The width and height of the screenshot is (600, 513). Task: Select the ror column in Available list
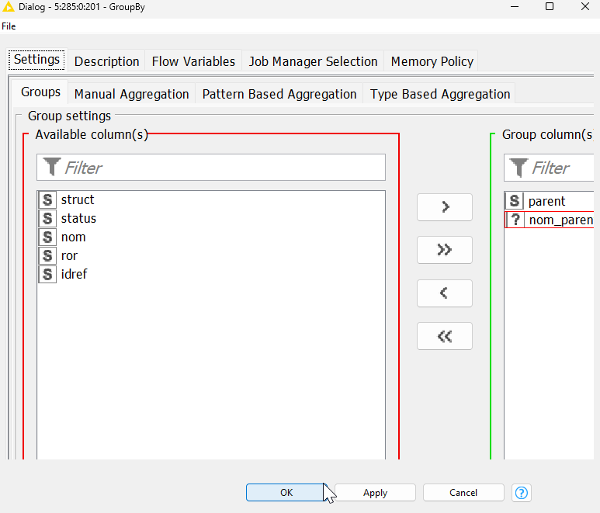(69, 255)
